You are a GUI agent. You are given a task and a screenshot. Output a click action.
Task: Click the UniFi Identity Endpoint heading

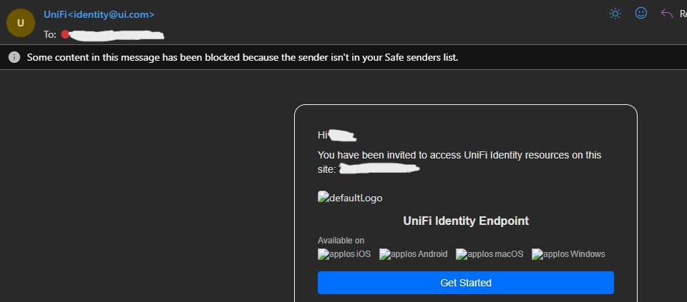click(466, 221)
